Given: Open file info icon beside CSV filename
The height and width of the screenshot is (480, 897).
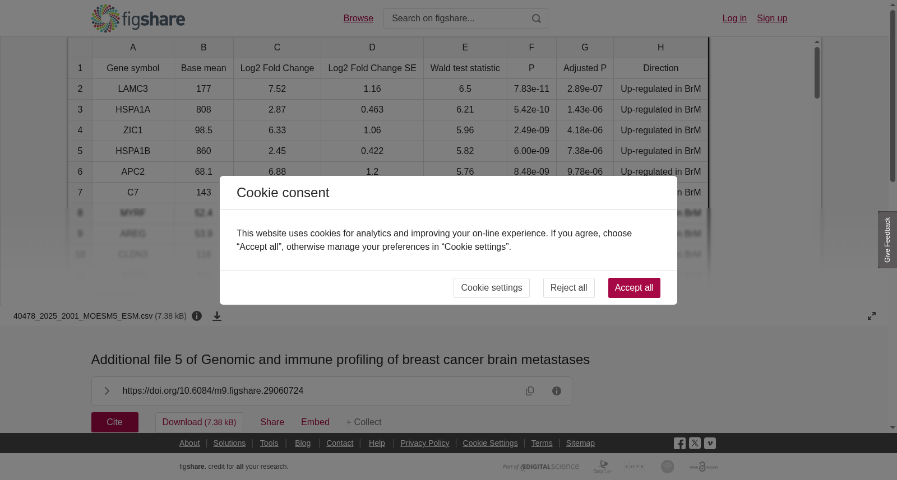Looking at the screenshot, I should click(x=197, y=316).
